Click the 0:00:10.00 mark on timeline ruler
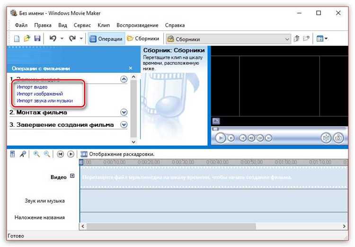Viewport: 355px width, 247px height. (x=115, y=162)
